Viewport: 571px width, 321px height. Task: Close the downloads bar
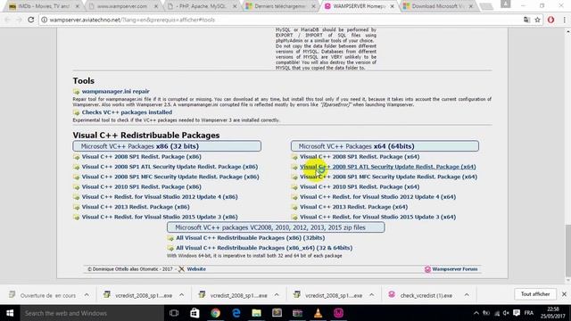pyautogui.click(x=564, y=294)
